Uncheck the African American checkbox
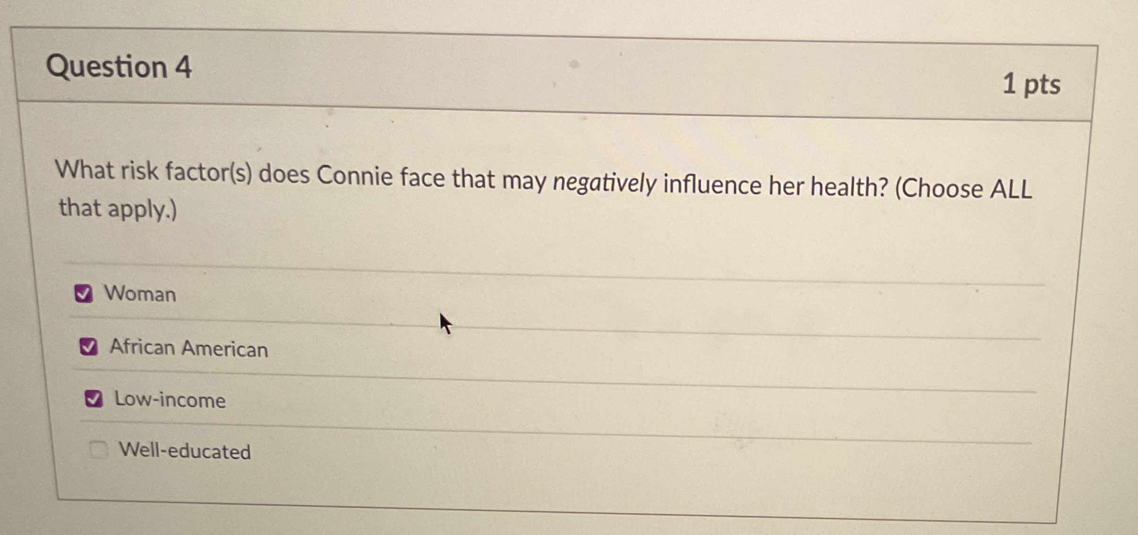This screenshot has width=1138, height=535. click(88, 347)
